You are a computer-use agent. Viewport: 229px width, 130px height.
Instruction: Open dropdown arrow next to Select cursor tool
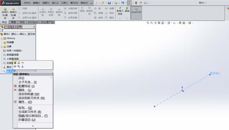(x=133, y=3)
